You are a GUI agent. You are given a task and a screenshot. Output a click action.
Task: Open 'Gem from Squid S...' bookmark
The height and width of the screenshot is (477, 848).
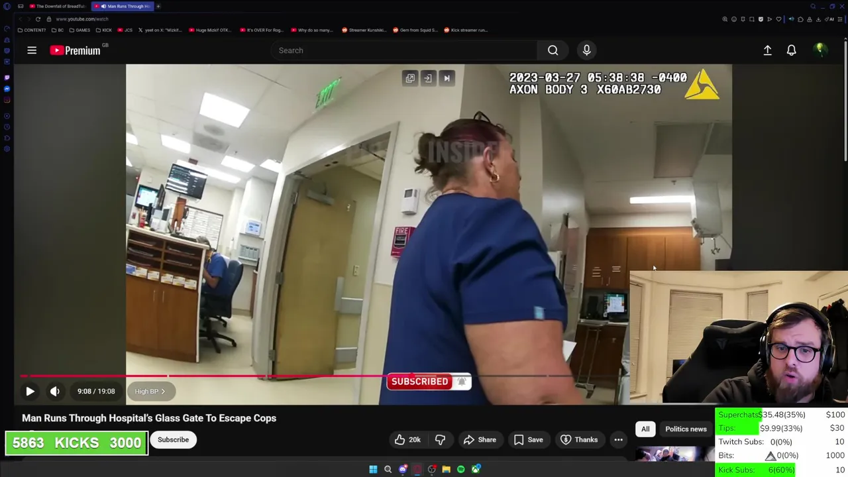pos(415,30)
